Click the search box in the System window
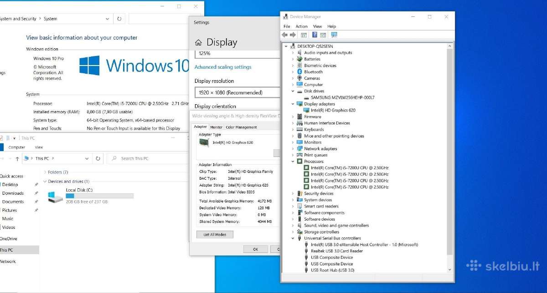Image resolution: width=547 pixels, height=293 pixels. pos(160,19)
